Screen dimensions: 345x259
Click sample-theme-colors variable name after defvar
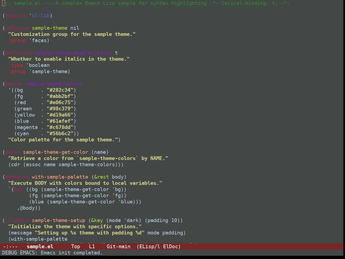coord(54,84)
